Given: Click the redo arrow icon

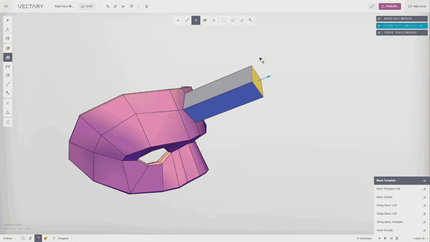Looking at the screenshot, I should (x=115, y=6).
